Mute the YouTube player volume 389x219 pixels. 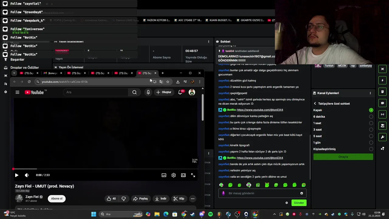point(27,175)
